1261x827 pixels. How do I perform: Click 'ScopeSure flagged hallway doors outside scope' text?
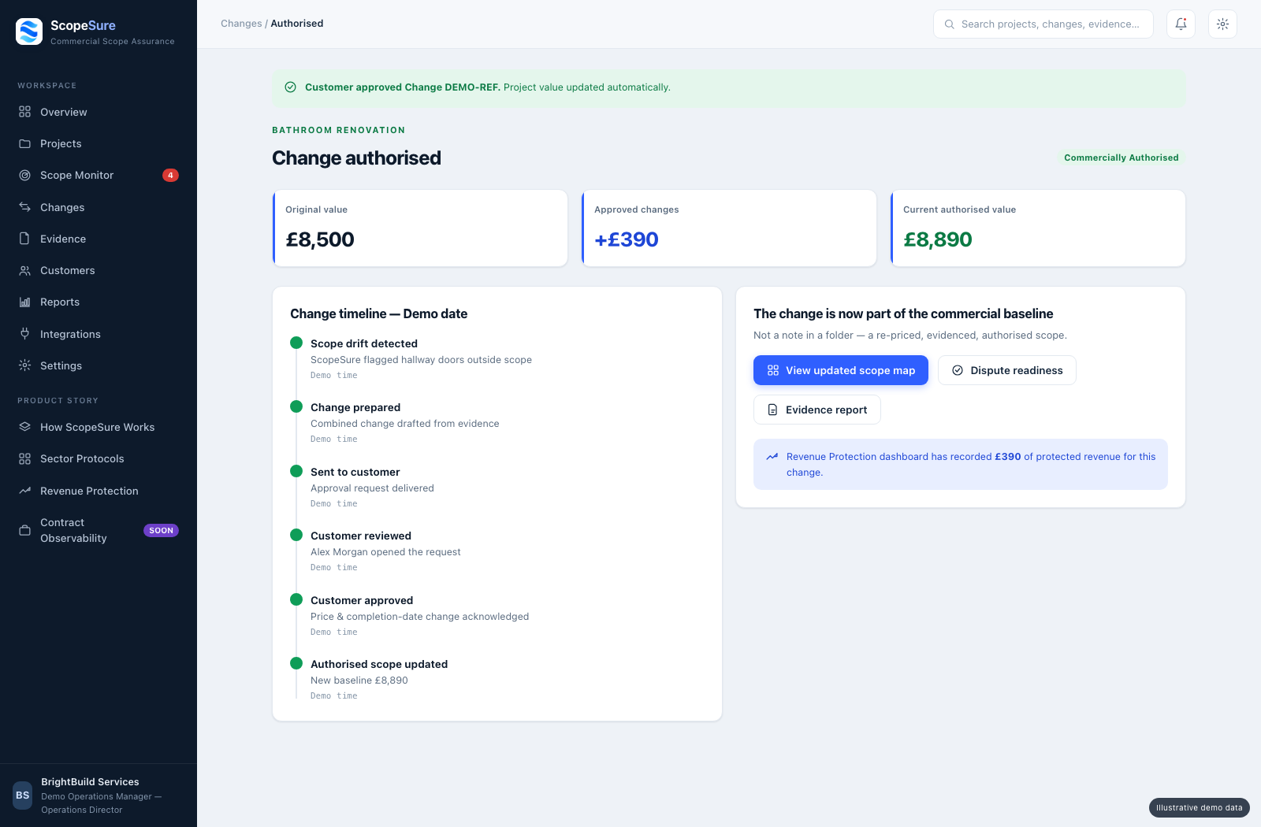[x=421, y=360]
